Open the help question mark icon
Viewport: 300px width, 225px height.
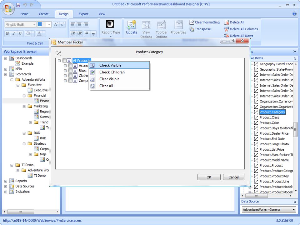(294, 14)
